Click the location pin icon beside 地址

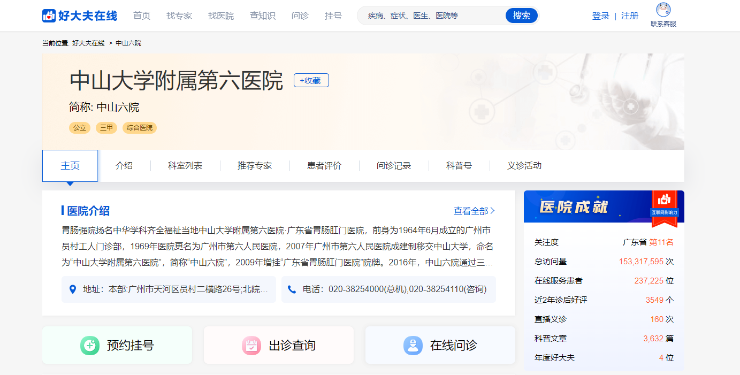tap(73, 289)
